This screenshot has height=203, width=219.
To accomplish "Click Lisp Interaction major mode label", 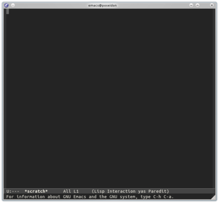I will pyautogui.click(x=115, y=191).
